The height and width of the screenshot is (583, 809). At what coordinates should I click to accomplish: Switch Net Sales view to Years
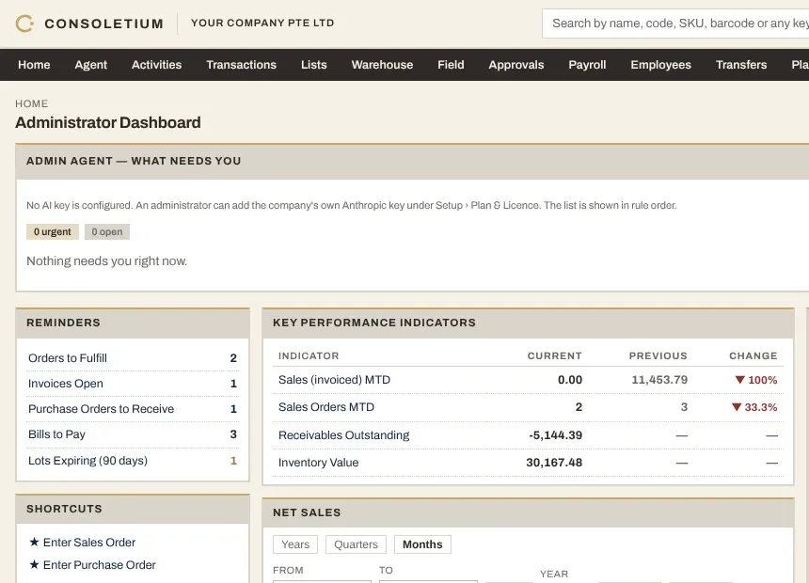click(295, 544)
